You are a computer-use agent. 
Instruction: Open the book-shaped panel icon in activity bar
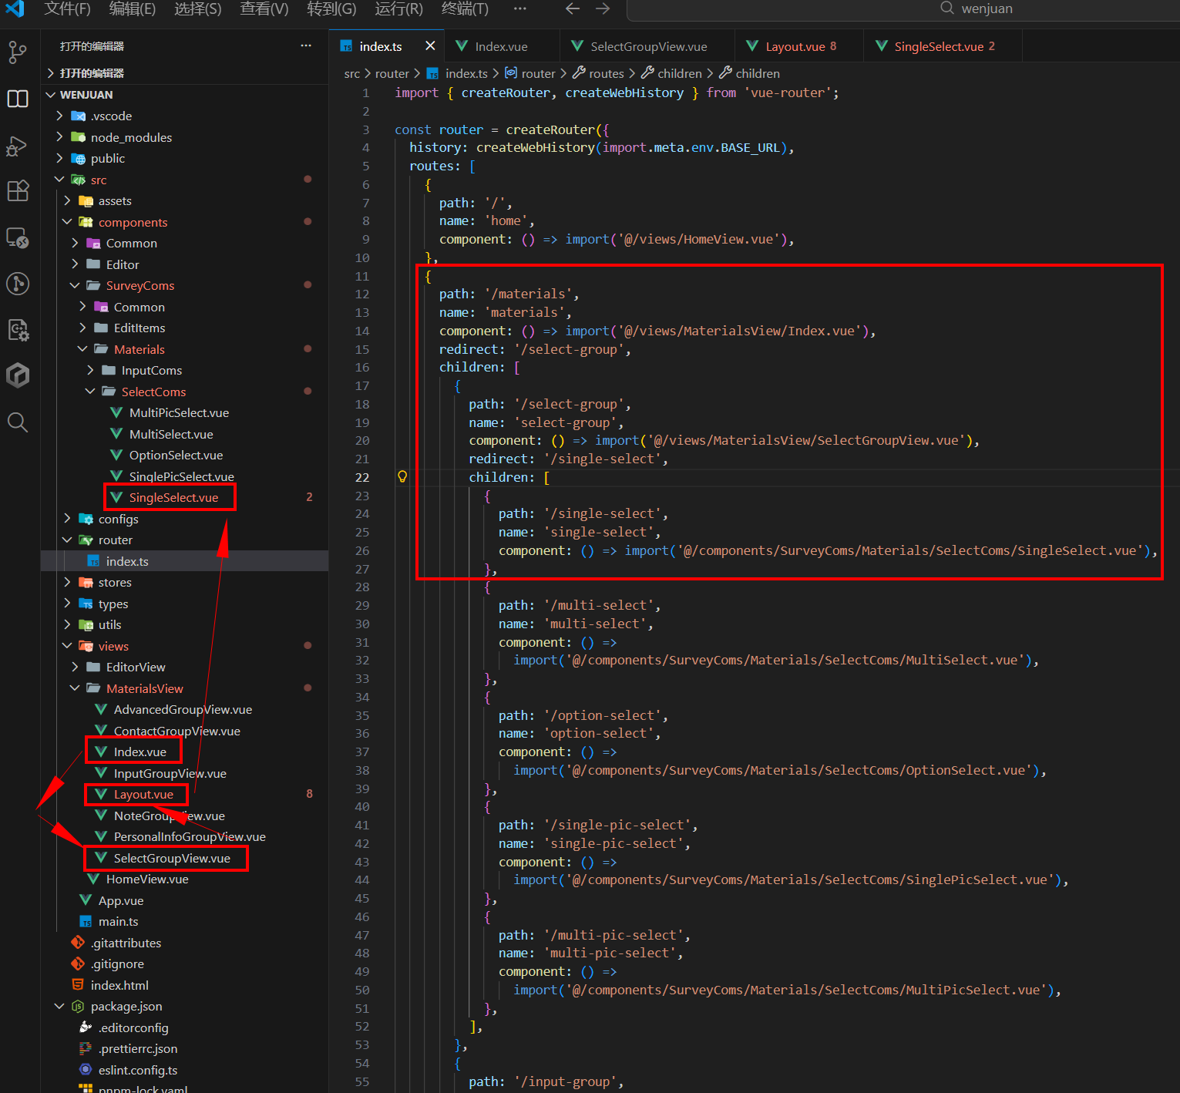(17, 99)
